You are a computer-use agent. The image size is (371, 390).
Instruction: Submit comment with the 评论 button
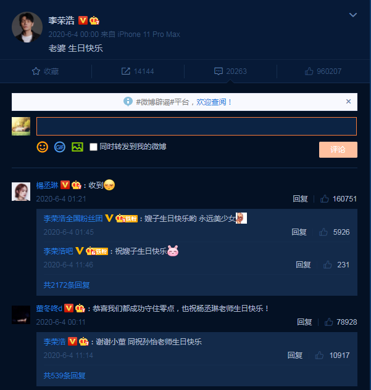pyautogui.click(x=338, y=150)
